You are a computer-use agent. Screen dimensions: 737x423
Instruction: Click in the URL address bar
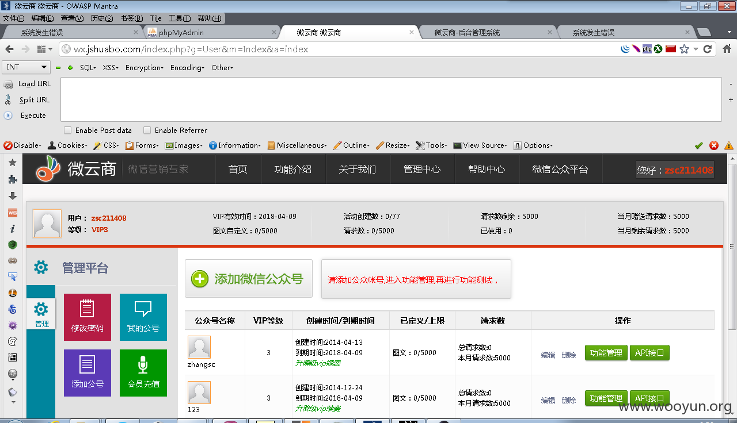pyautogui.click(x=340, y=49)
